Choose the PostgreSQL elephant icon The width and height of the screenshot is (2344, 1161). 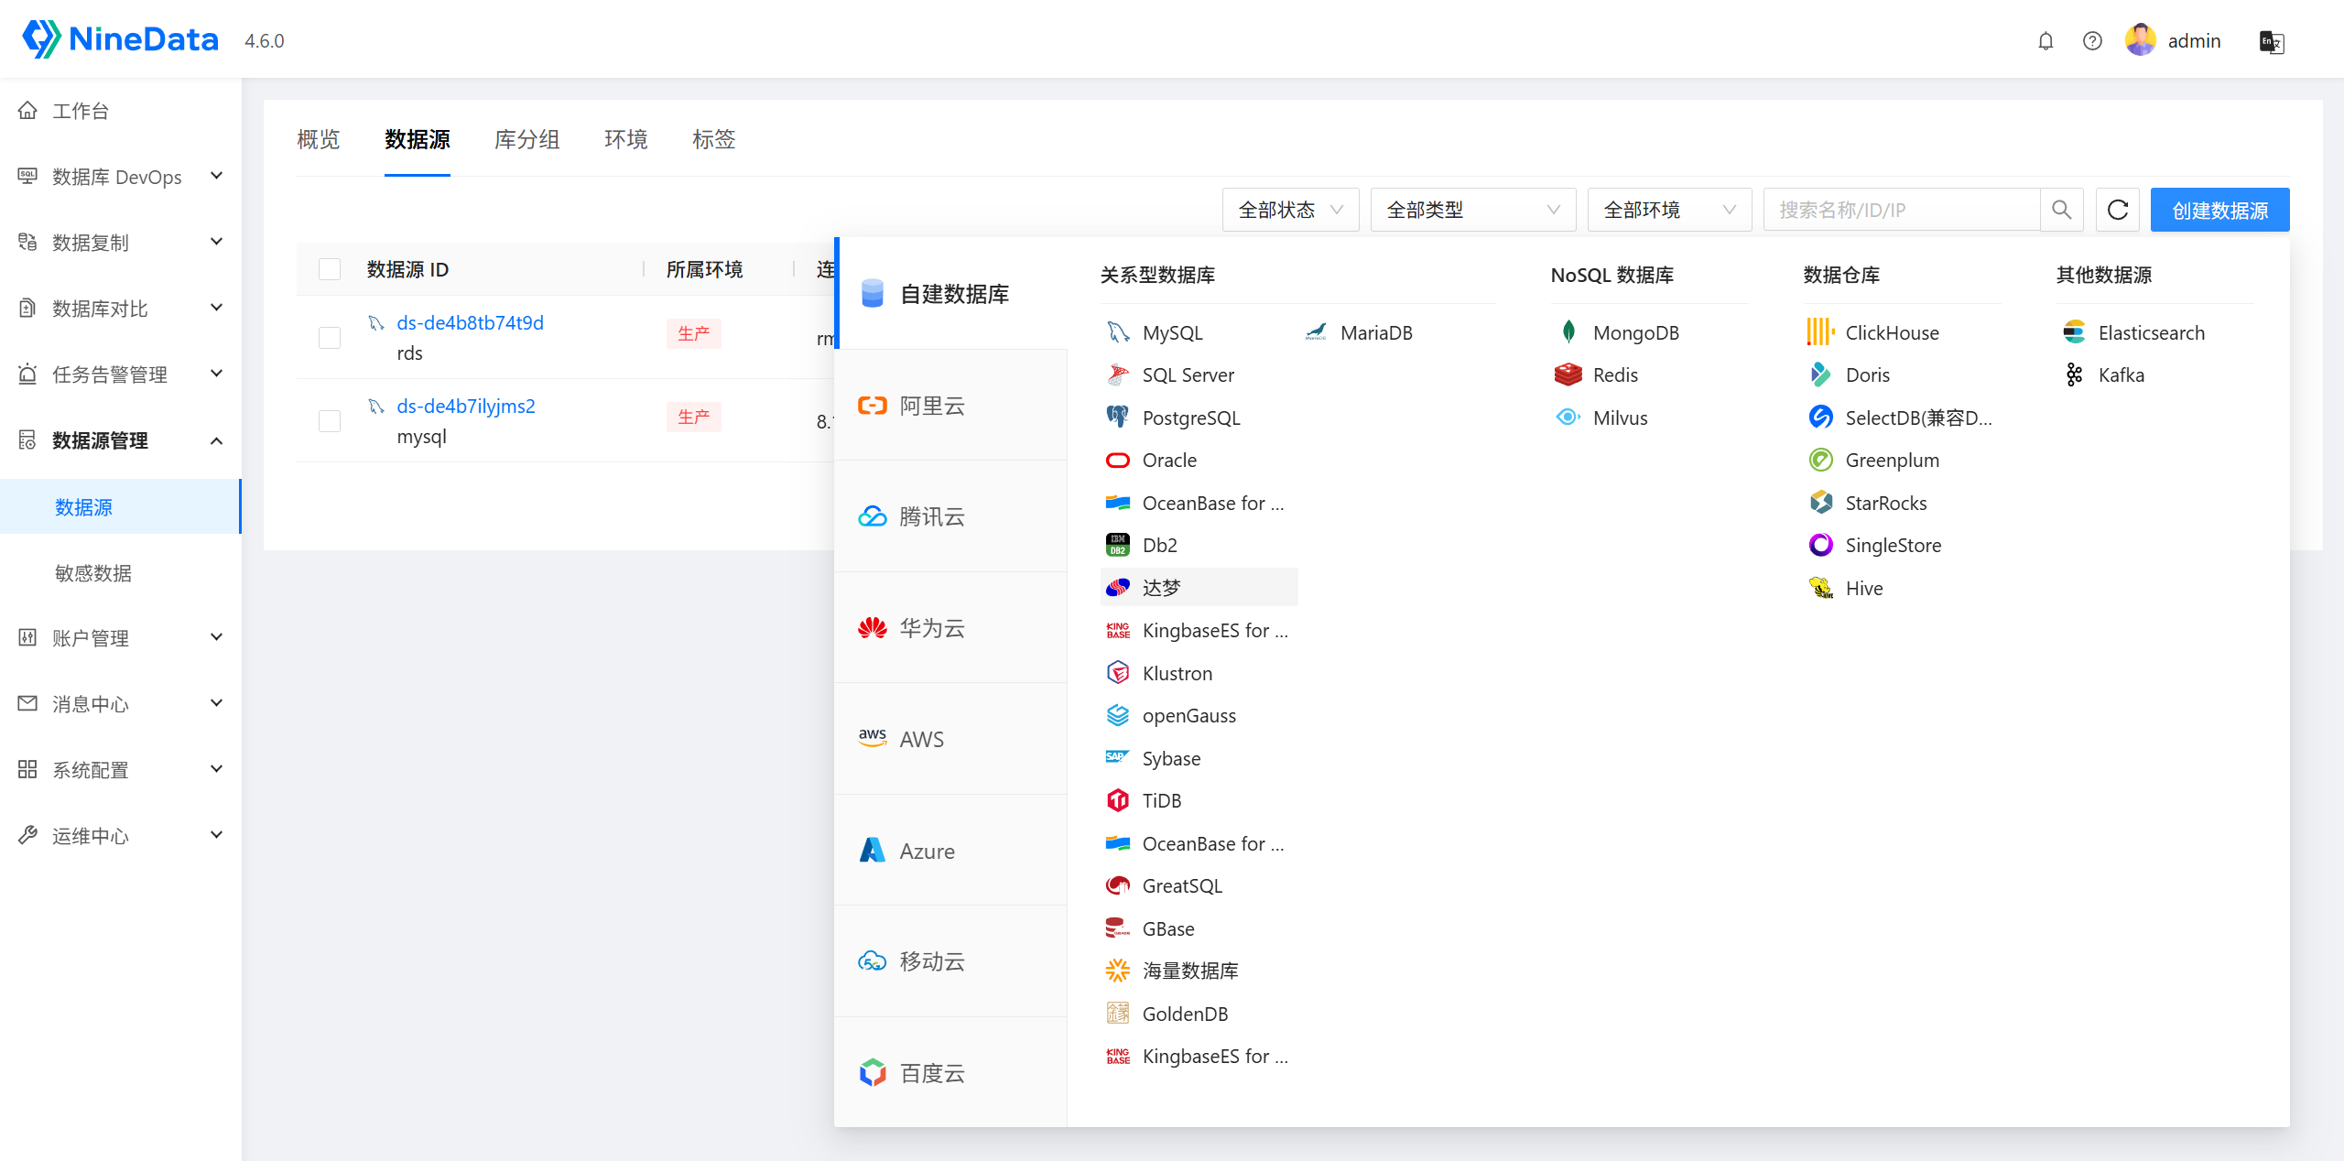coord(1118,418)
